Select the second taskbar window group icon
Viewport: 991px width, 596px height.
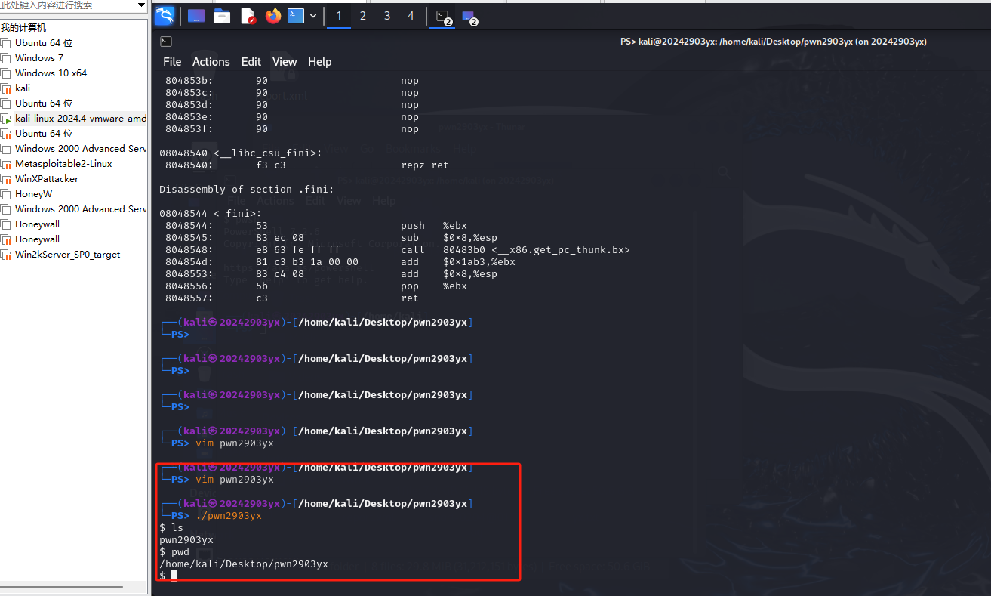[469, 17]
